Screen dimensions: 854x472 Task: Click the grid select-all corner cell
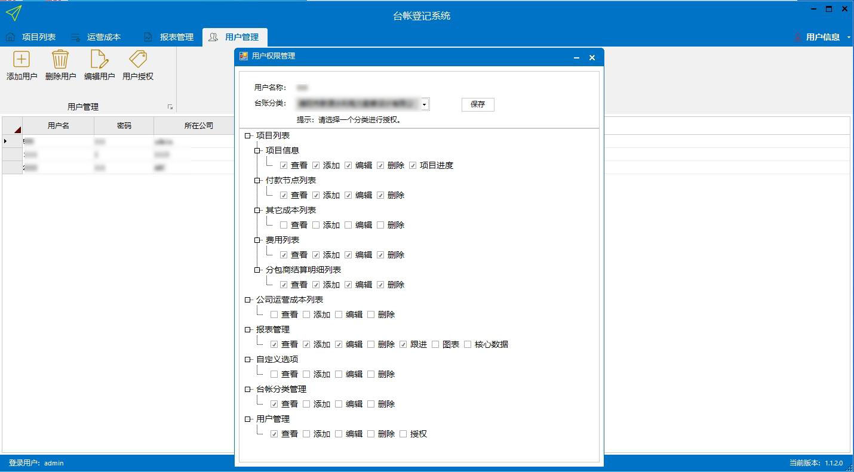[13, 126]
